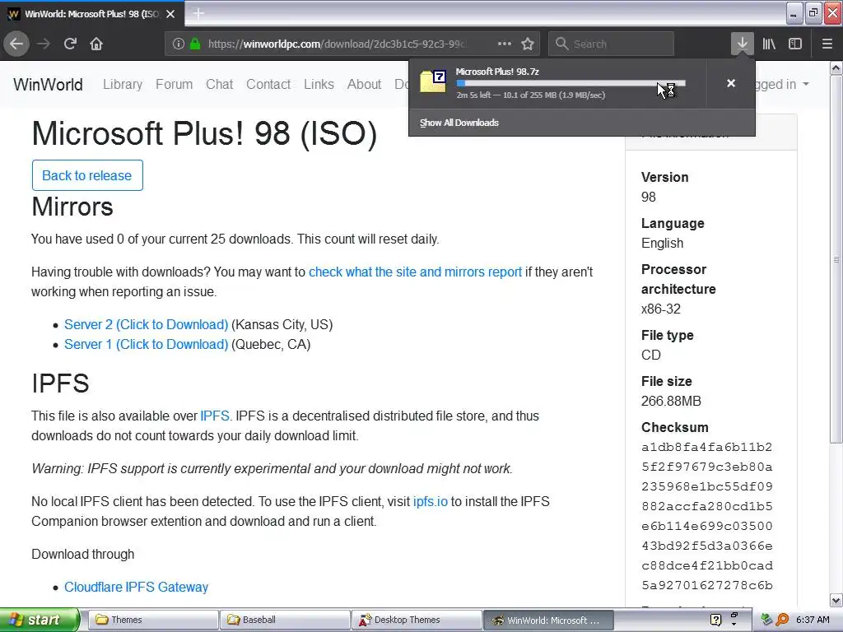
Task: Open the Windows start button
Action: (40, 620)
